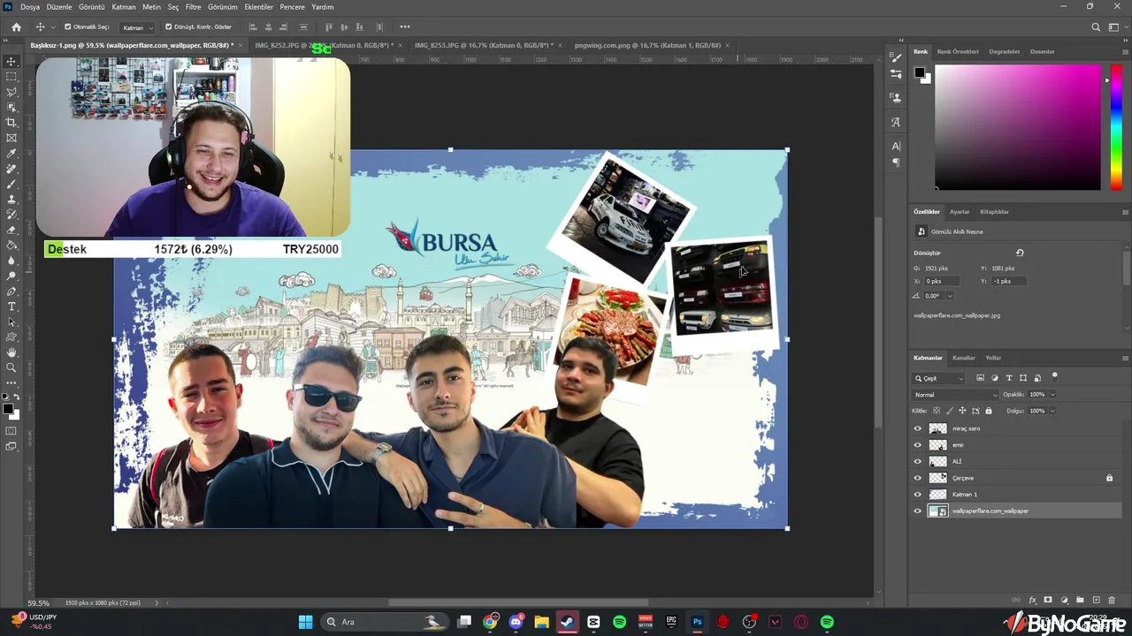Open the Dolgu value dropdown
Image resolution: width=1132 pixels, height=636 pixels.
[x=1052, y=411]
